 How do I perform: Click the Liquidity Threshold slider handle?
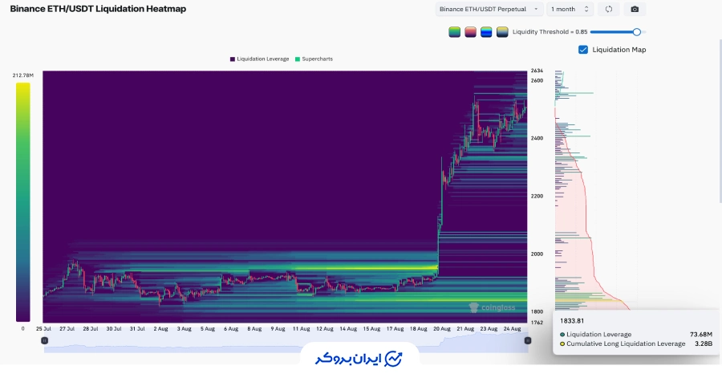(636, 32)
